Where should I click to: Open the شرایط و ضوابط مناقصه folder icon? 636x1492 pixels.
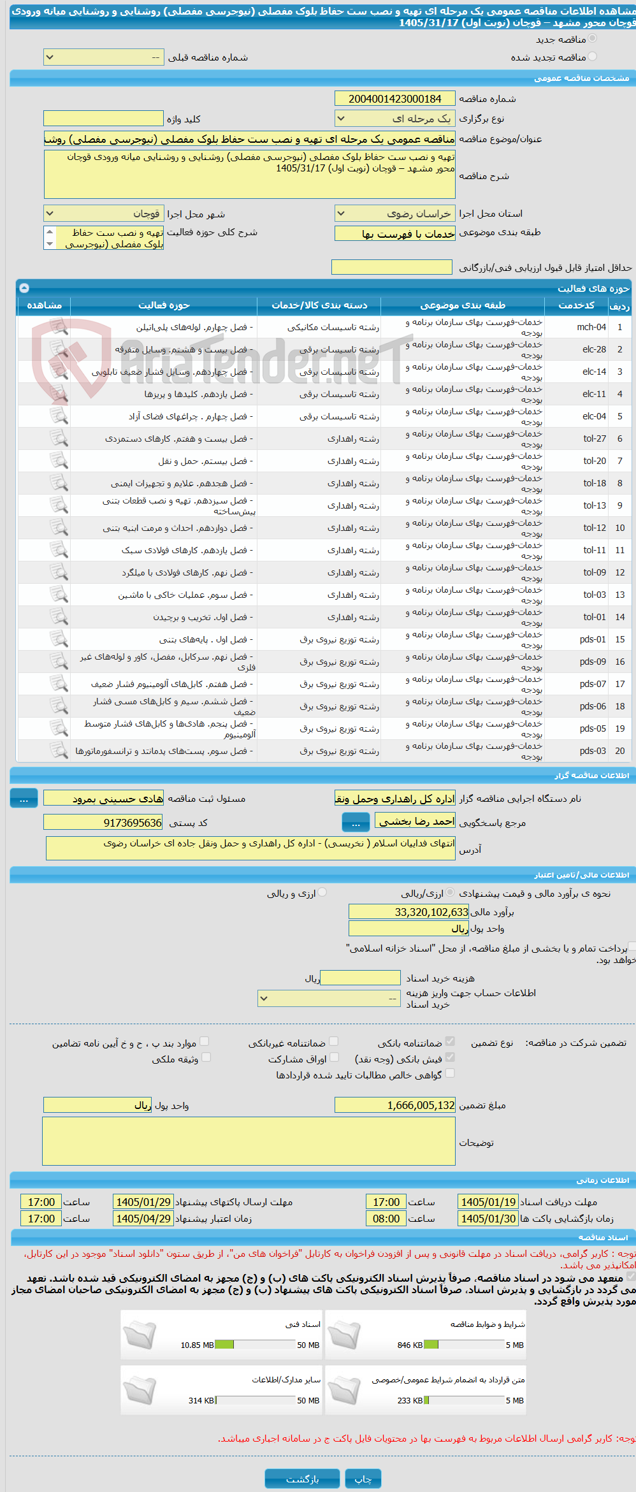[344, 1335]
